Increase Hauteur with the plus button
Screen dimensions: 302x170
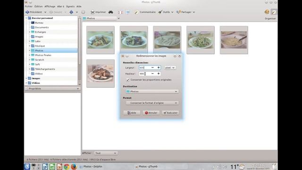click(159, 74)
